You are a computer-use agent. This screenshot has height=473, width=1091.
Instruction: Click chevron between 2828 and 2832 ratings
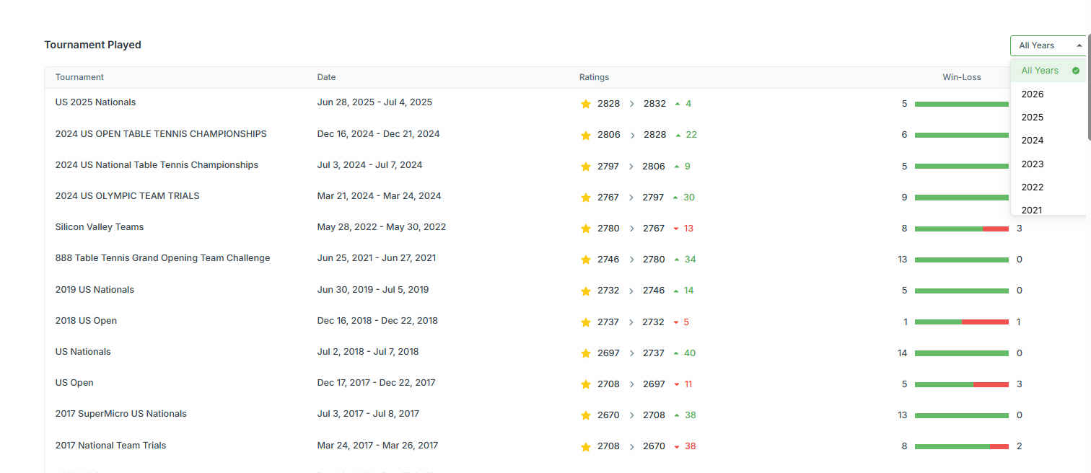coord(632,104)
